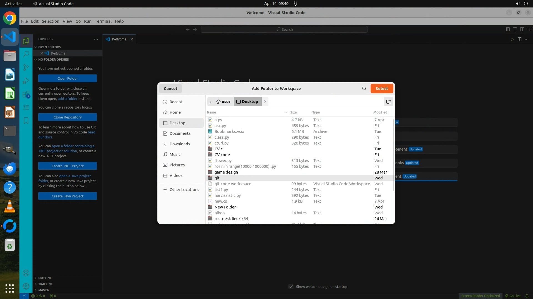The width and height of the screenshot is (533, 299).
Task: Open the Run and Debug view icon
Action: 26,81
